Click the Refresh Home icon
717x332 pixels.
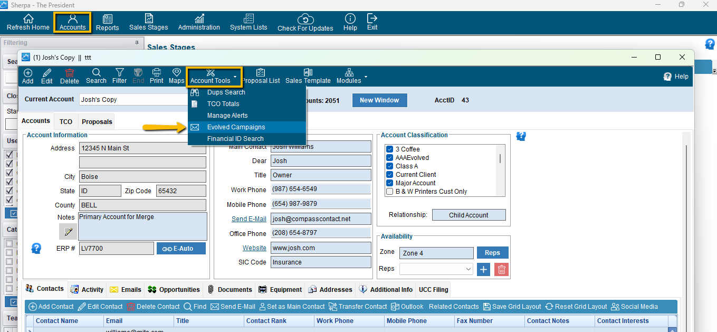pyautogui.click(x=28, y=18)
